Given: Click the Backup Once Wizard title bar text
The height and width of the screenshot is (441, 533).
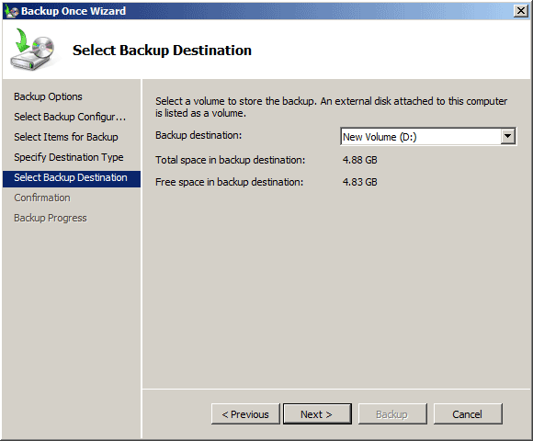Looking at the screenshot, I should tap(74, 11).
